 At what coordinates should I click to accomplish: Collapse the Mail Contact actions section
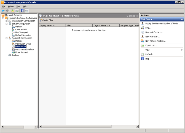(x=182, y=19)
